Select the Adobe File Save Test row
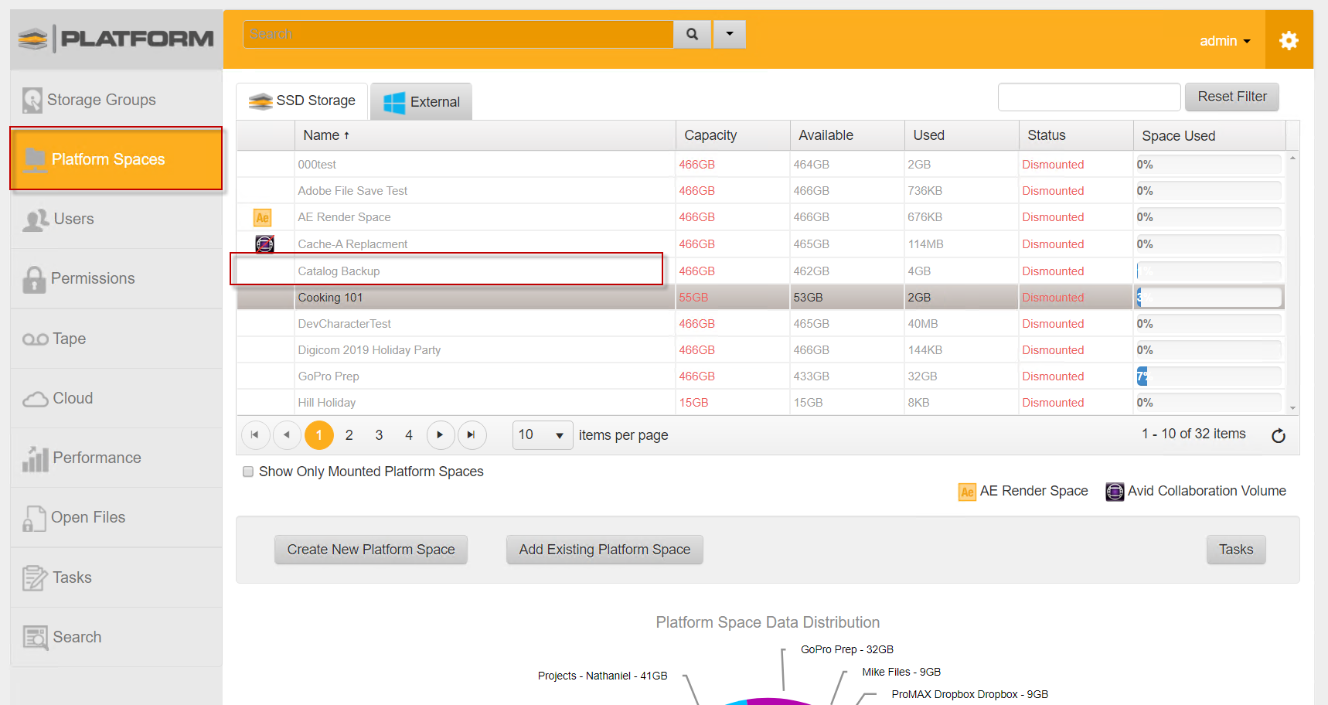The image size is (1328, 705). pyautogui.click(x=761, y=191)
